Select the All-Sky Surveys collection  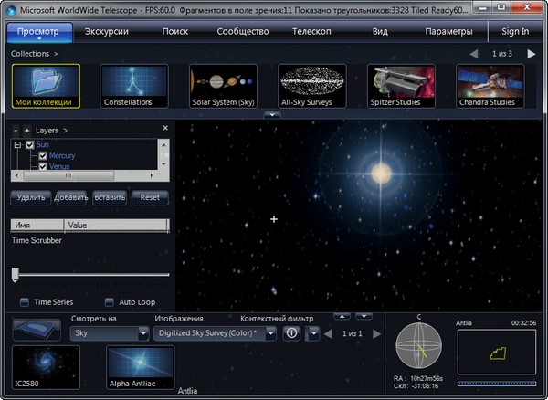pos(312,86)
